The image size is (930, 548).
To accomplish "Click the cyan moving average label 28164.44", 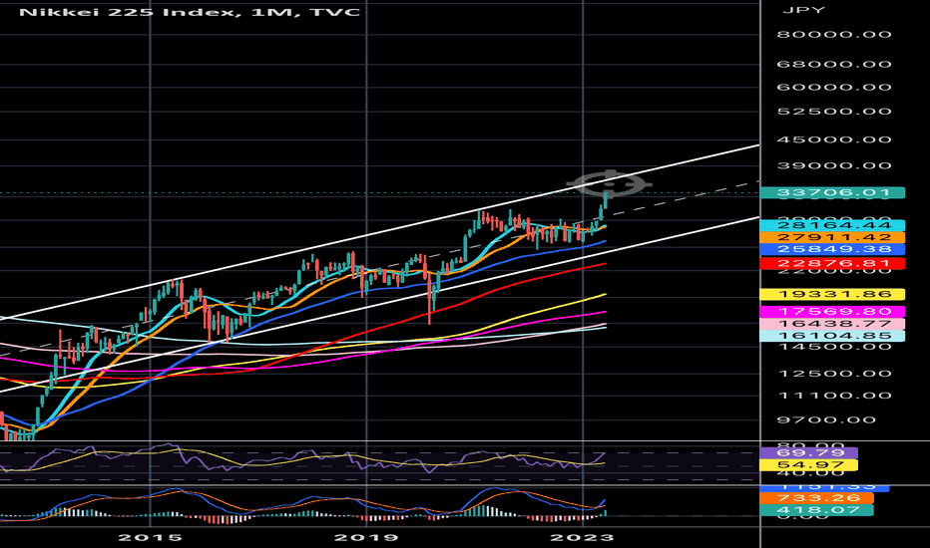I will [x=832, y=225].
